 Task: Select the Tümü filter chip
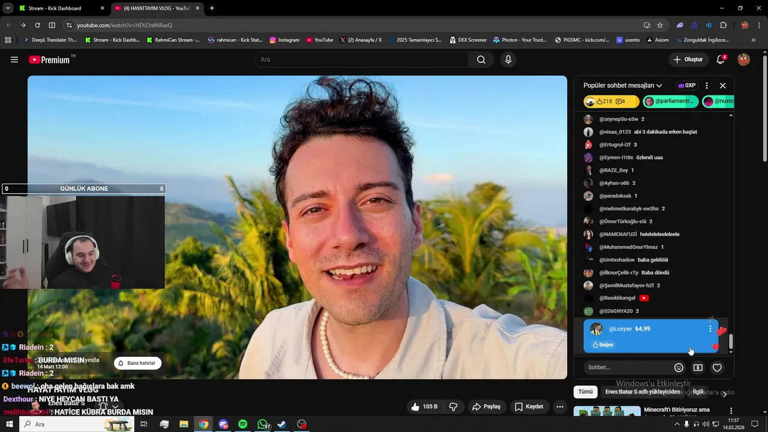pos(585,392)
